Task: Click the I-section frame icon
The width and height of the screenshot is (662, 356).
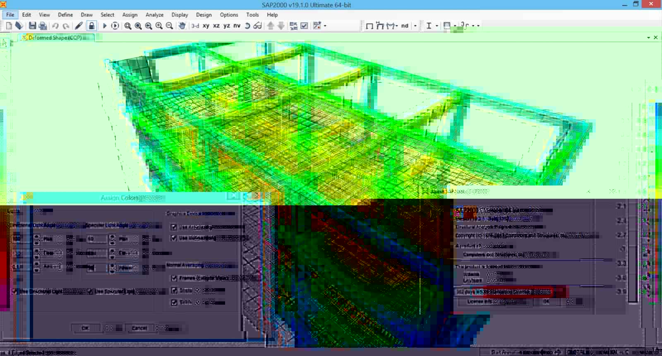Action: pos(429,26)
